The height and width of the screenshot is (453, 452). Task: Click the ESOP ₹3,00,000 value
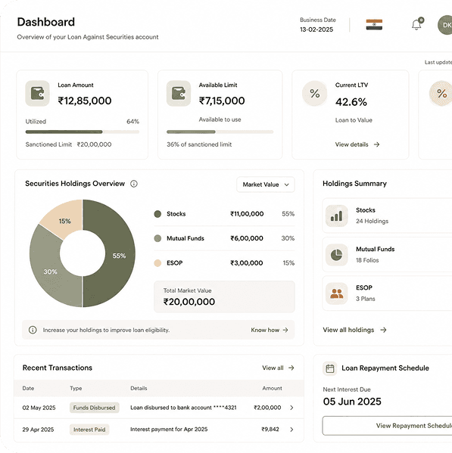tap(246, 263)
